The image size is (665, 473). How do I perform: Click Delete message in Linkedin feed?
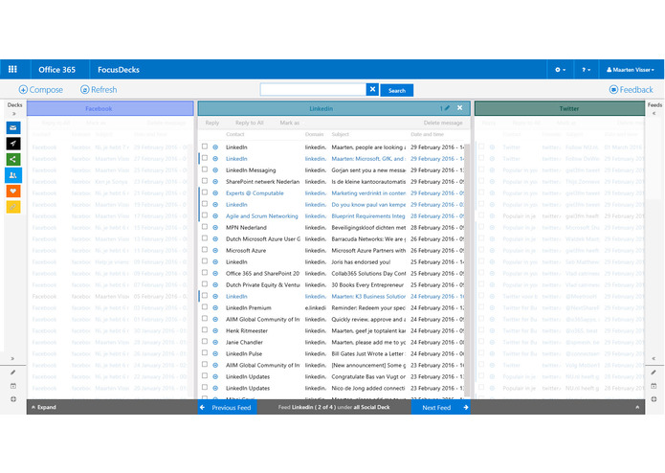coord(443,123)
